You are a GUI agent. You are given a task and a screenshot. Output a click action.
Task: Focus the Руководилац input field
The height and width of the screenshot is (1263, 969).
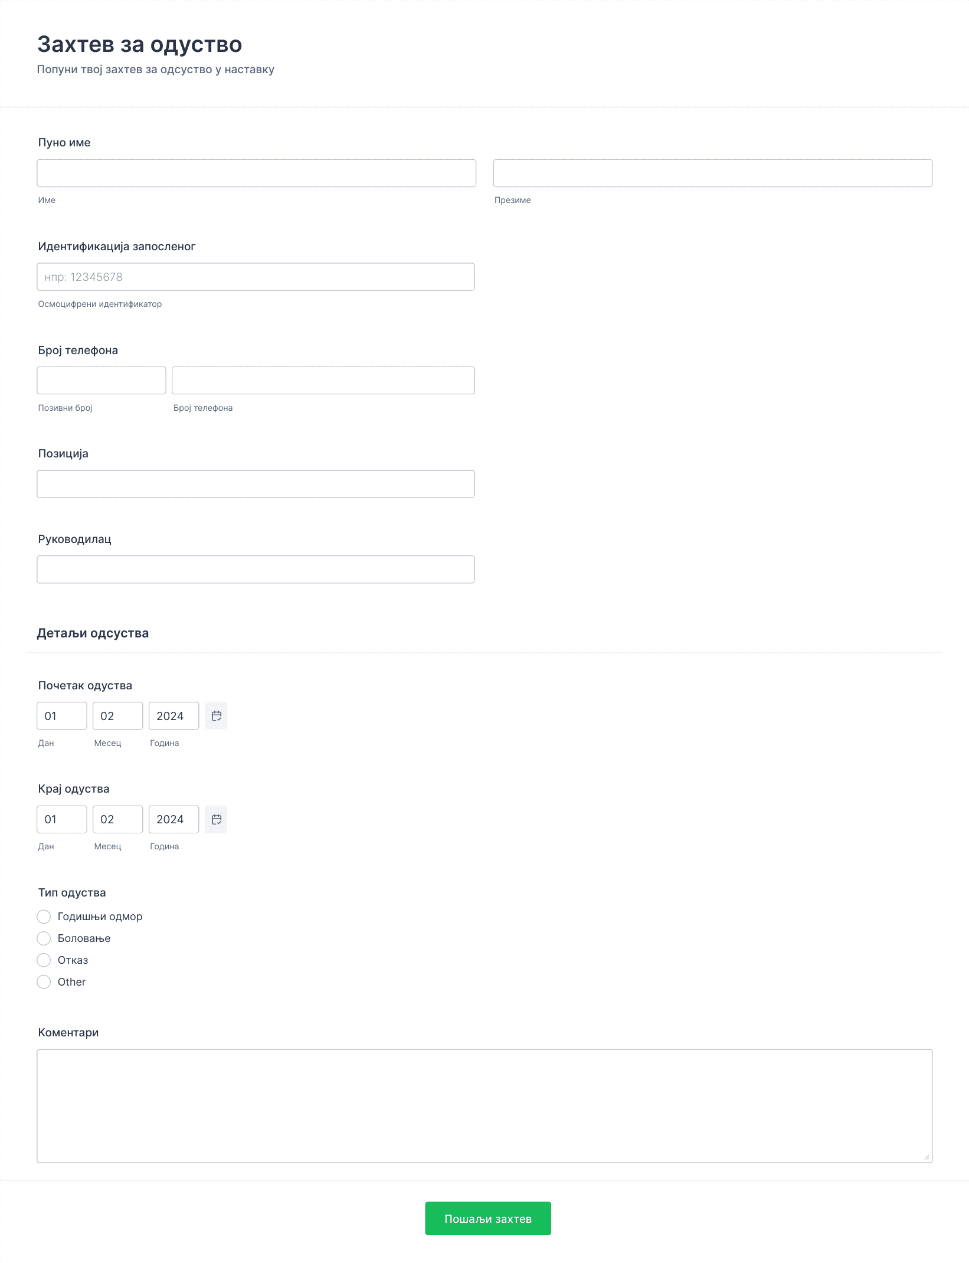pos(256,570)
